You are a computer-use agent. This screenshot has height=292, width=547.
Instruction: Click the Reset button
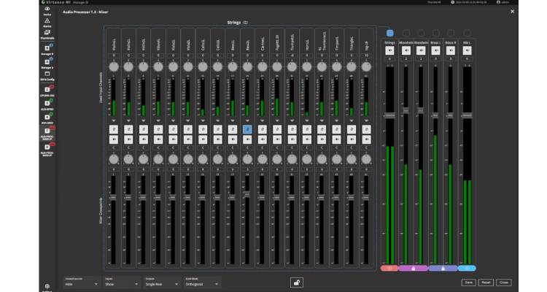click(x=486, y=282)
